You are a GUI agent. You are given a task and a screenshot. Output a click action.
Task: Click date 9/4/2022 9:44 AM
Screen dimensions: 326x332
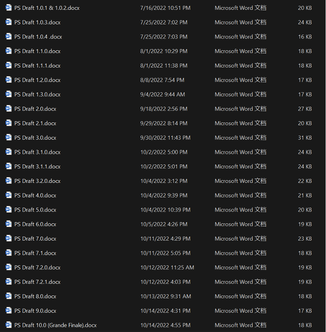[163, 95]
